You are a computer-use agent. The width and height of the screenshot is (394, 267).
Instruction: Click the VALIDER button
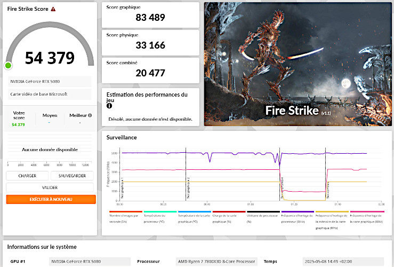tap(50, 187)
